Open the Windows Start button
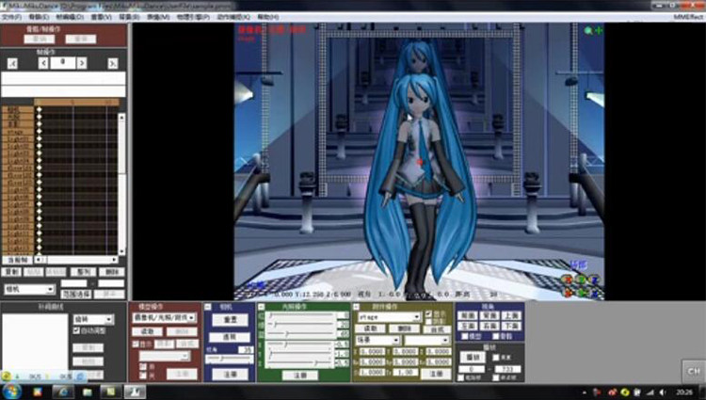706x400 pixels. click(11, 392)
